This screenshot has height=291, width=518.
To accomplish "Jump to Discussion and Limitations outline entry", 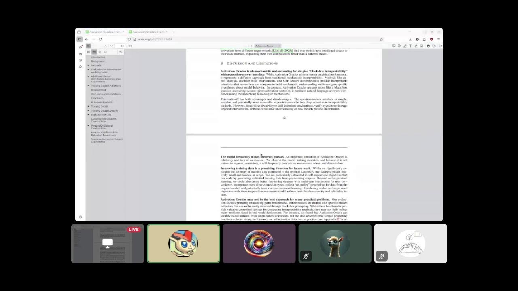I will click(106, 94).
